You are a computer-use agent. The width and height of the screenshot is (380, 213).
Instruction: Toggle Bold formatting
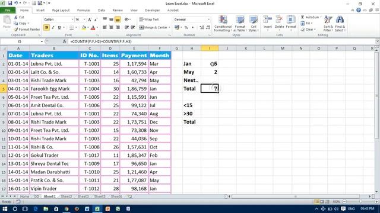point(46,28)
